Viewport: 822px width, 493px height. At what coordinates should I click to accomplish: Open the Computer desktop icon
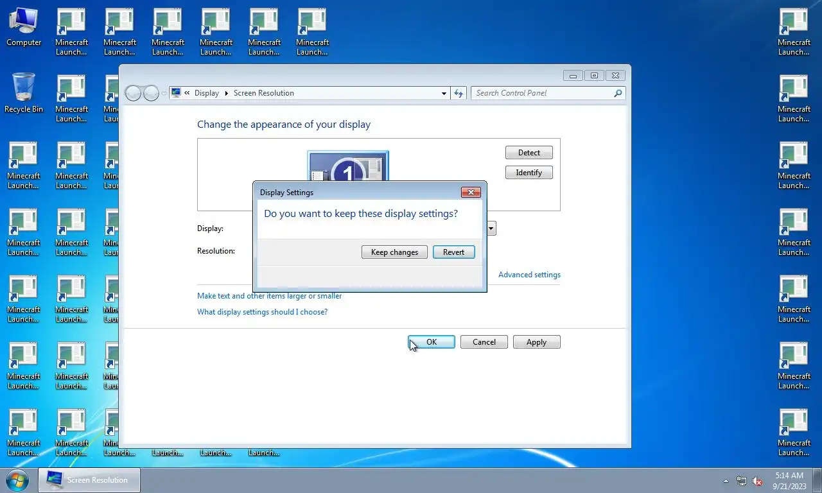coord(24,27)
